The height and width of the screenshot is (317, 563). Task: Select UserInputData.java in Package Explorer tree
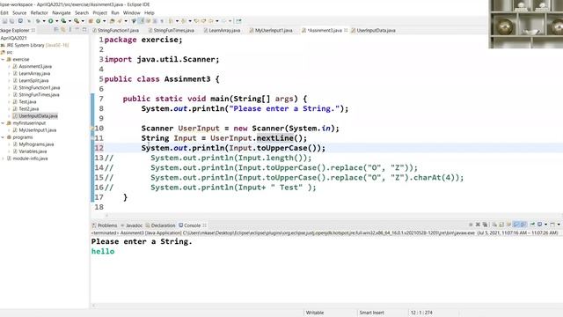point(38,116)
